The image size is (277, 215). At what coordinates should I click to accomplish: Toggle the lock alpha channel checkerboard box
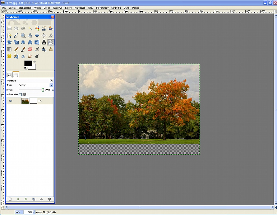(24, 95)
